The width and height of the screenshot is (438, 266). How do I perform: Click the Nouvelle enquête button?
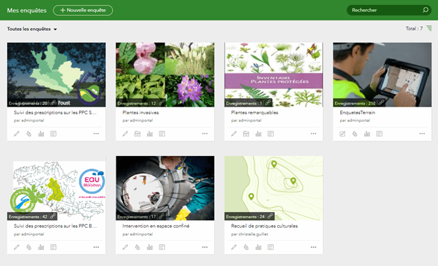[x=83, y=10]
